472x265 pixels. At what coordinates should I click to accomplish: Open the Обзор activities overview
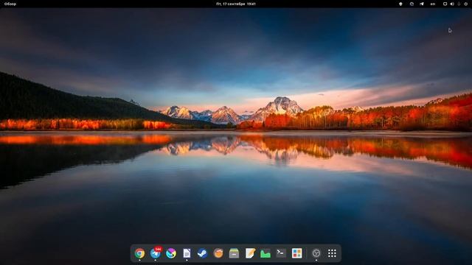tap(10, 4)
